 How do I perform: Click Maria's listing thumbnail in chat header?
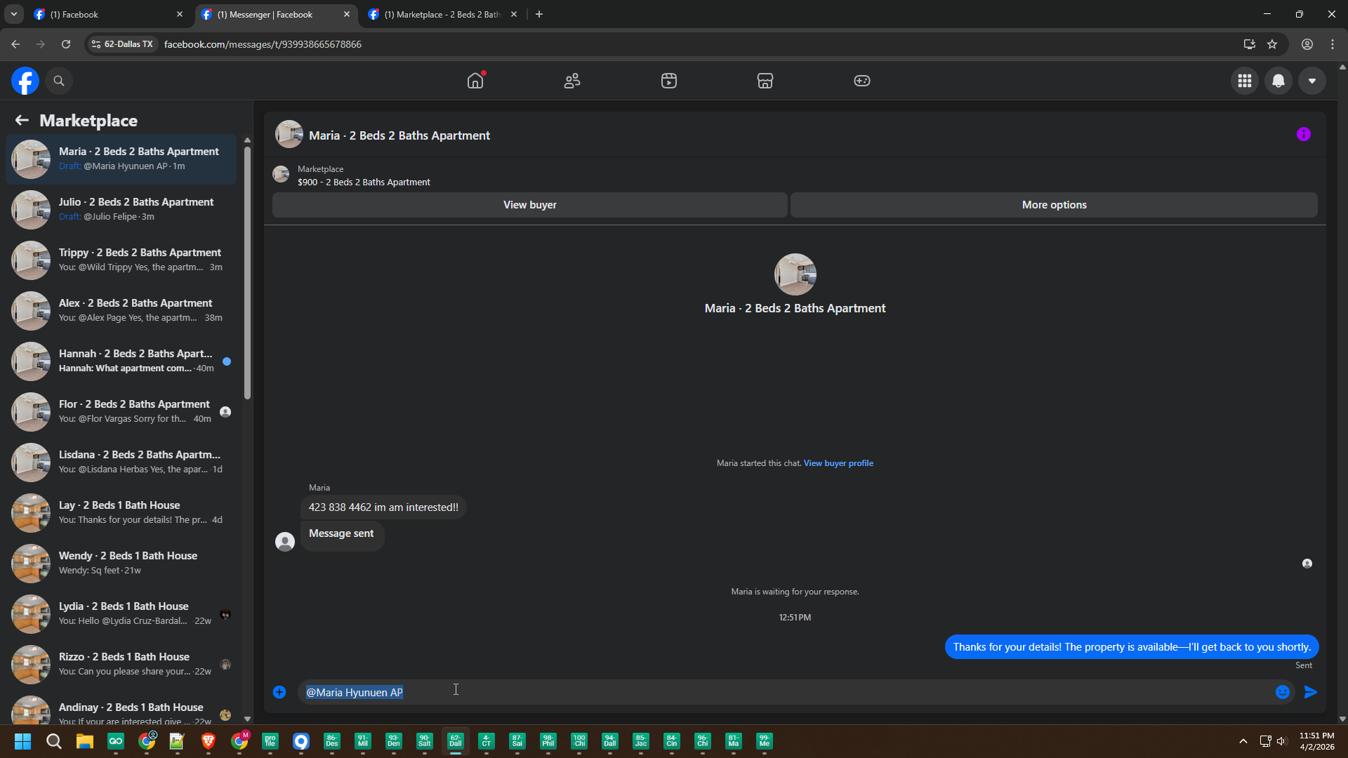coord(289,135)
